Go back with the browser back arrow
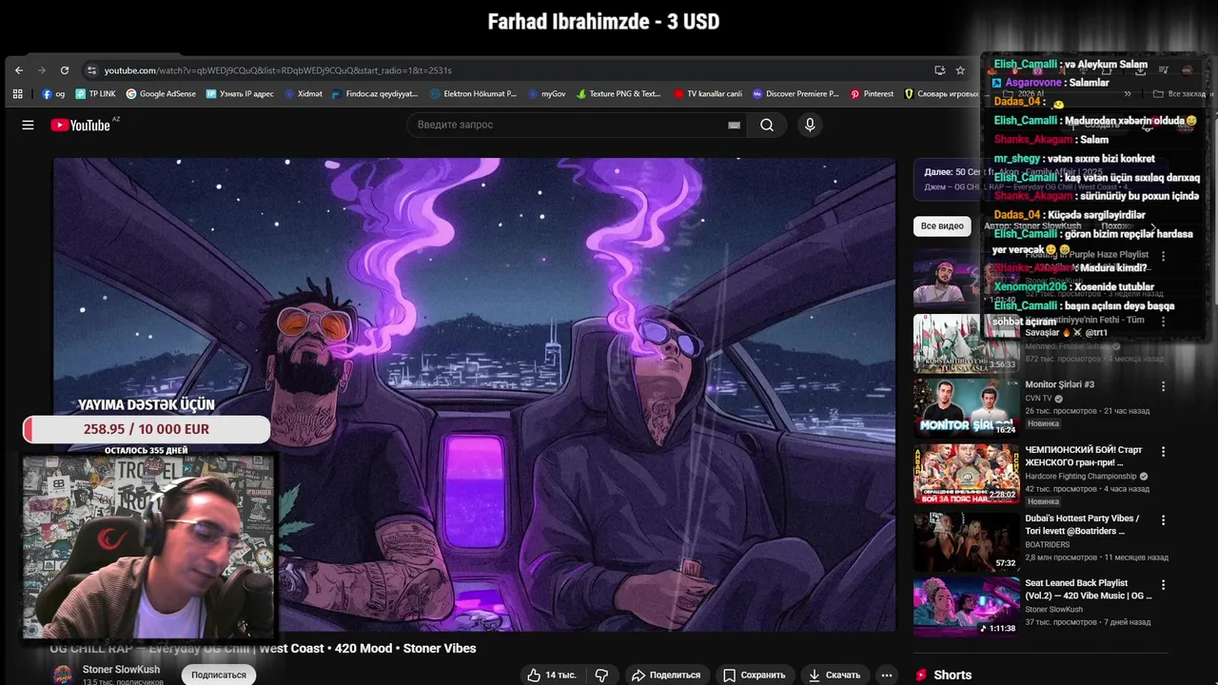The width and height of the screenshot is (1218, 685). pos(19,70)
